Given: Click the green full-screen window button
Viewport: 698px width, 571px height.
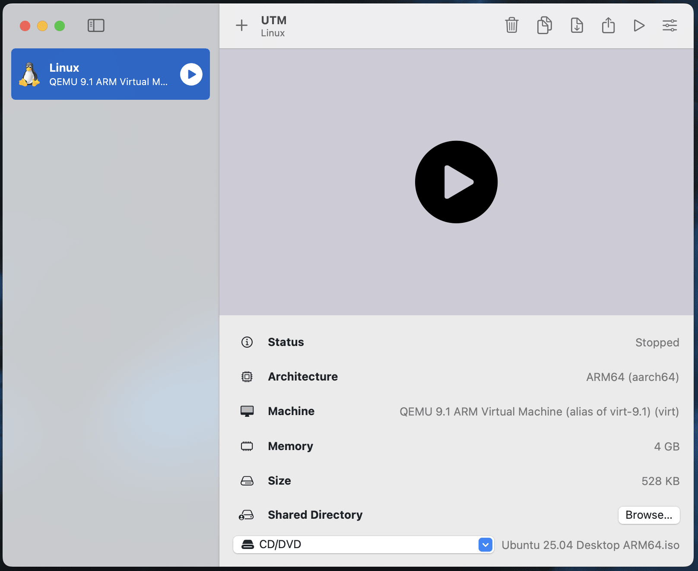Looking at the screenshot, I should pos(60,26).
